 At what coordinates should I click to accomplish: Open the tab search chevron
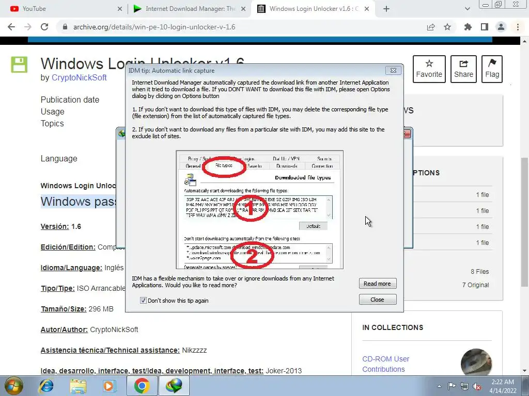tap(467, 9)
